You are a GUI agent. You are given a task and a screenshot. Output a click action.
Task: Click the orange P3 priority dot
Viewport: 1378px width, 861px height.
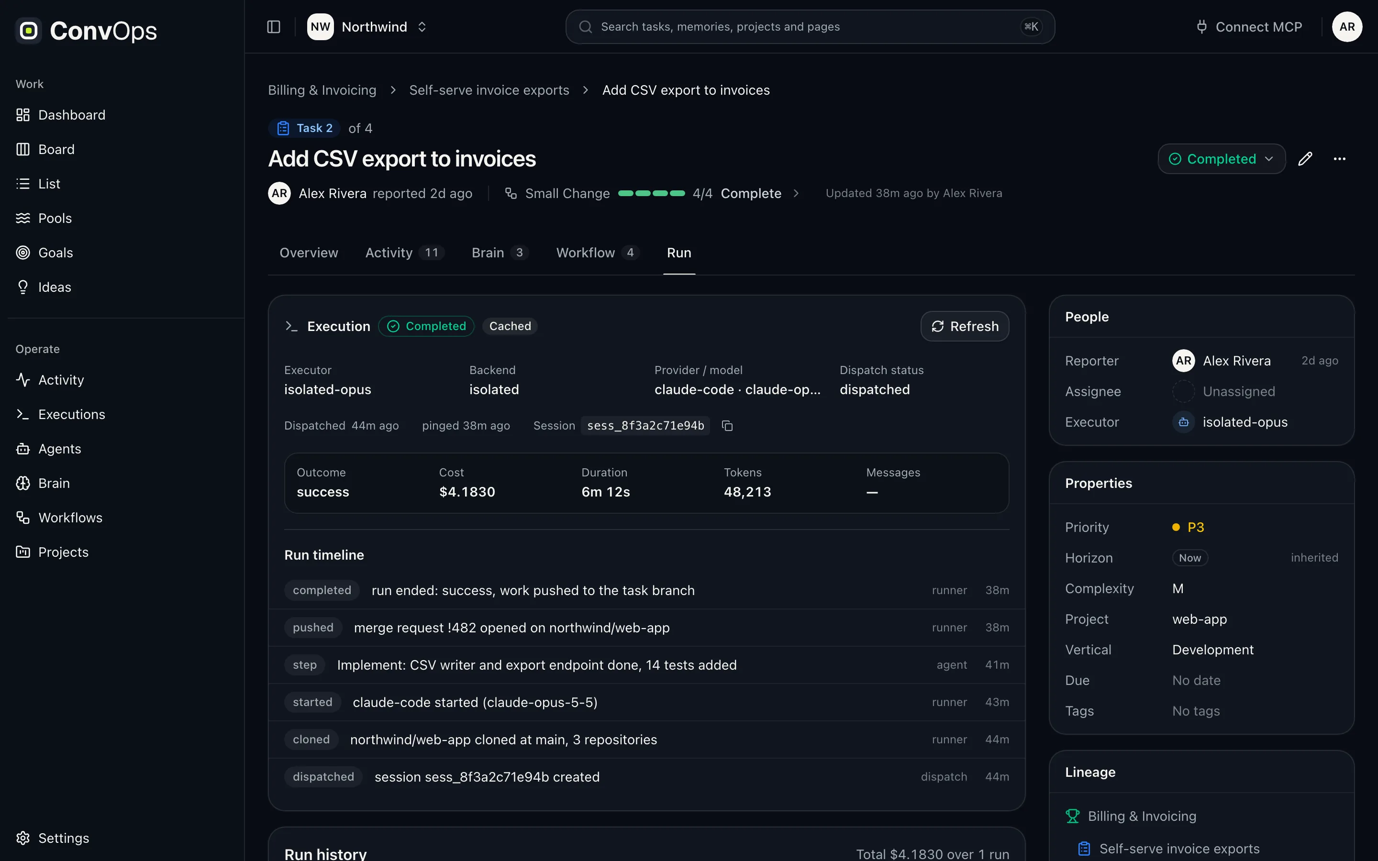(1176, 527)
